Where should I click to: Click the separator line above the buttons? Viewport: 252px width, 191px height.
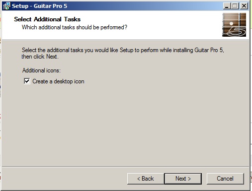[125, 167]
